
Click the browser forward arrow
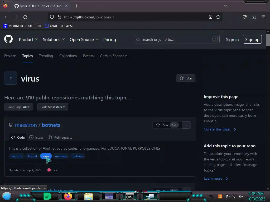click(x=16, y=17)
